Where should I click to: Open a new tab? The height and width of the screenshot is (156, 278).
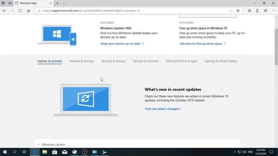pyautogui.click(x=57, y=3)
